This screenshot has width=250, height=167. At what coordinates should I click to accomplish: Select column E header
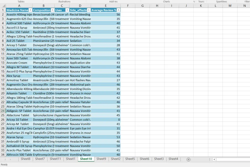click(x=105, y=6)
